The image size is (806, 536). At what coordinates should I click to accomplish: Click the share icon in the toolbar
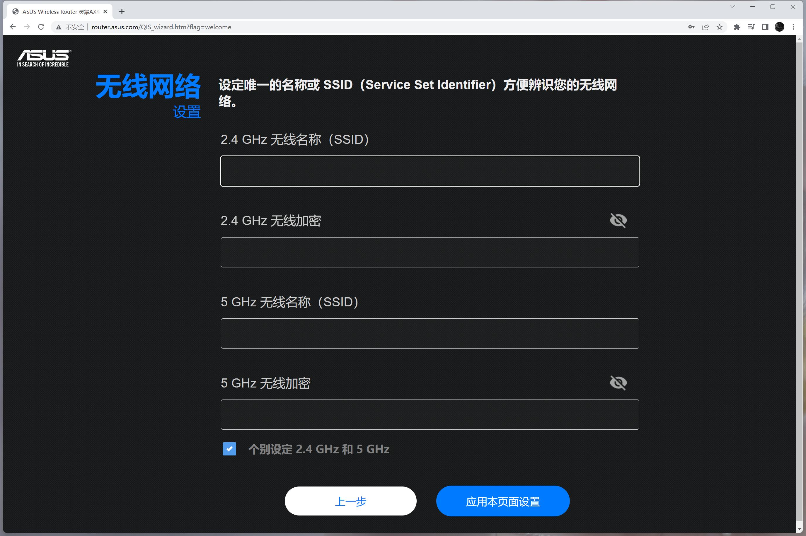point(705,27)
